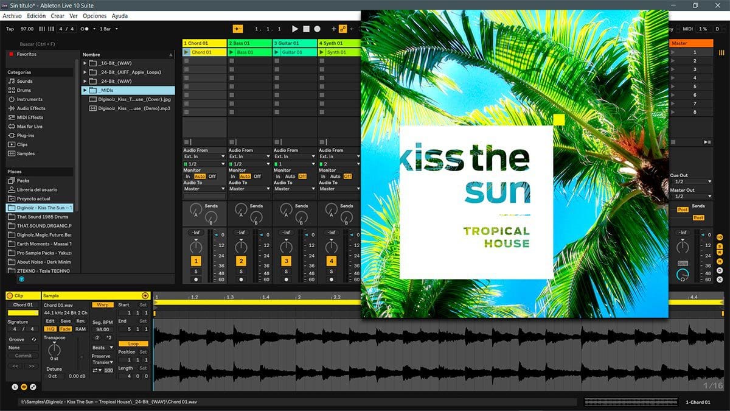Viewport: 730px width, 411px height.
Task: Launch the Guitar 01 clip
Action: pyautogui.click(x=277, y=52)
